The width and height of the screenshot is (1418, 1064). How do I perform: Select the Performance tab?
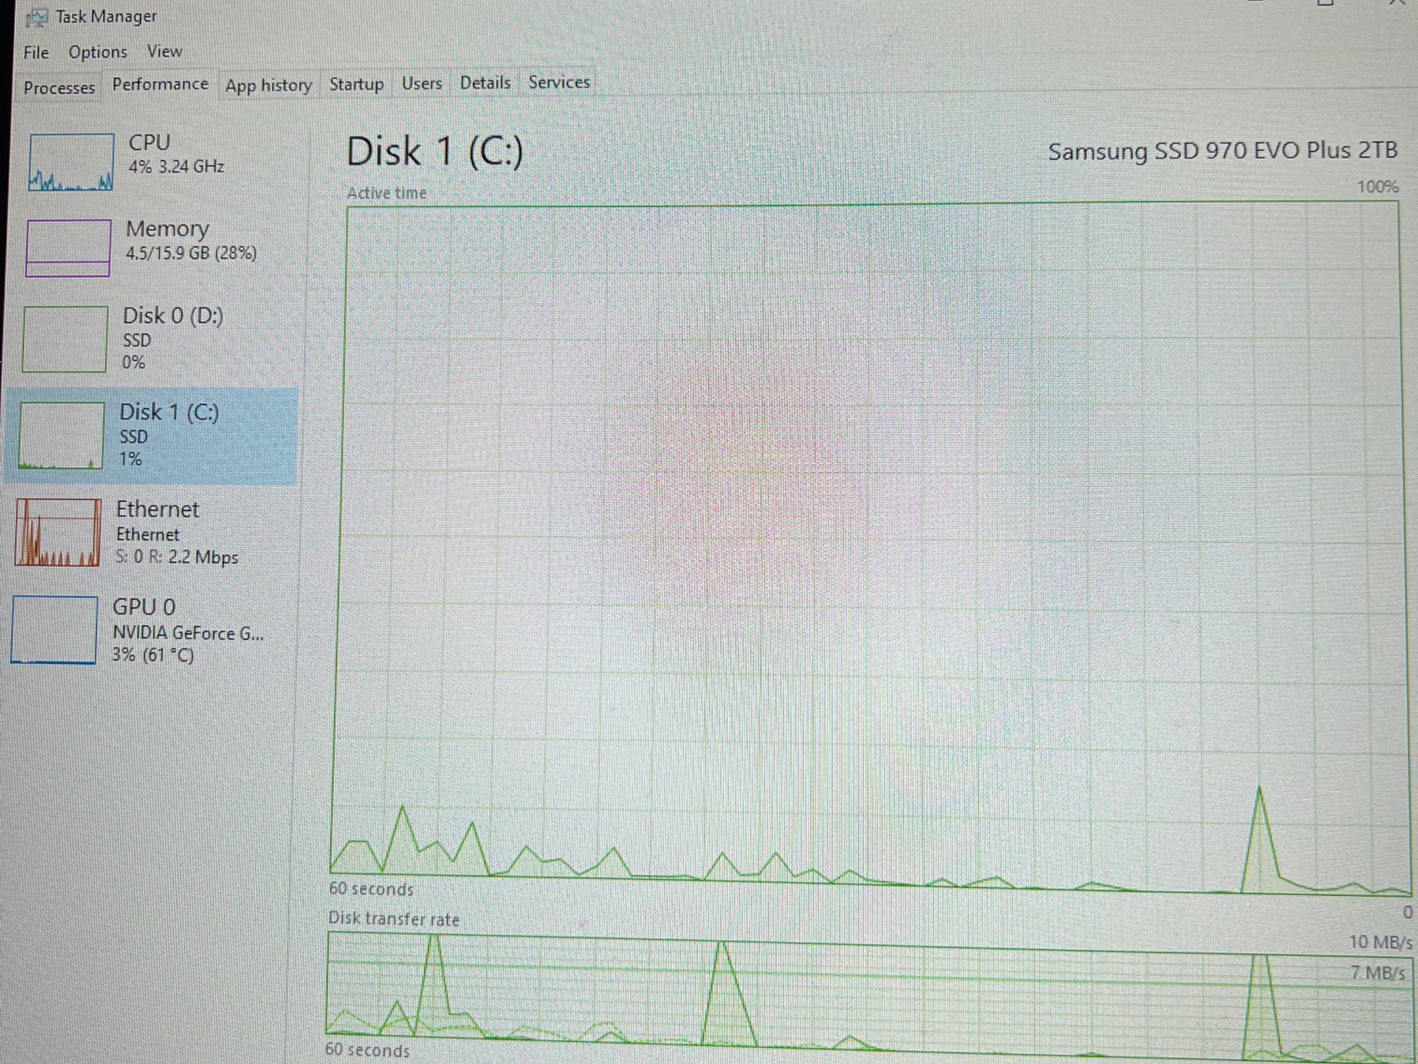[x=160, y=85]
